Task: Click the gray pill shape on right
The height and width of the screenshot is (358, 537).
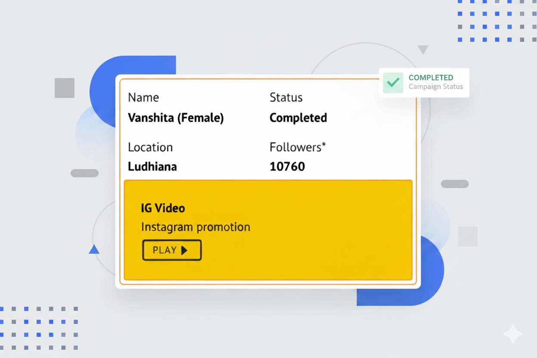Action: (x=454, y=184)
